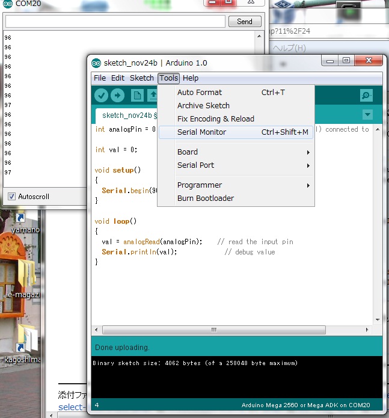Image resolution: width=389 pixels, height=418 pixels.
Task: Click the editor horizontal scrollbar
Action: pyautogui.click(x=213, y=330)
